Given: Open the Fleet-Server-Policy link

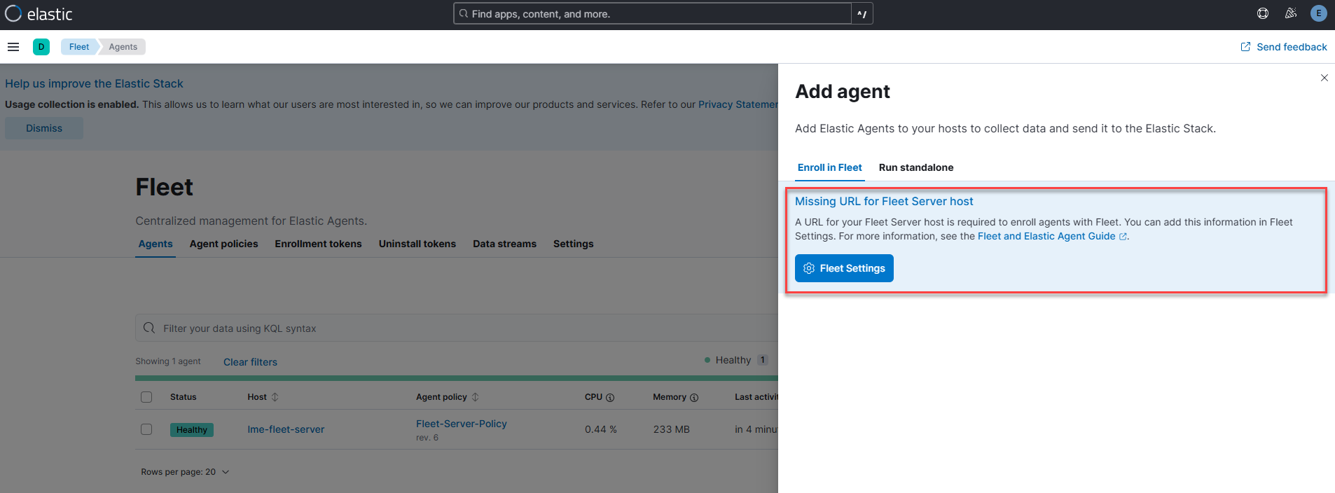Looking at the screenshot, I should pyautogui.click(x=462, y=424).
